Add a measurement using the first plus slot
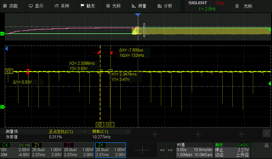The image size is (272, 159). [155, 134]
